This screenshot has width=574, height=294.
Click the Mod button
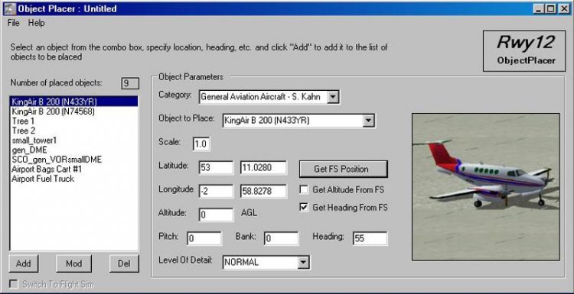tap(73, 263)
